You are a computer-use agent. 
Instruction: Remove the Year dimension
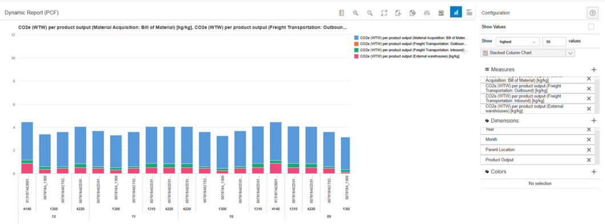pos(589,129)
